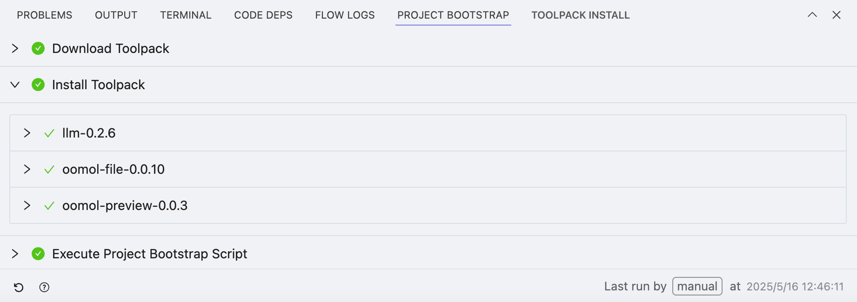Click the green check icon beside Install Toolpack
Screen dimensions: 857x302
(x=38, y=85)
